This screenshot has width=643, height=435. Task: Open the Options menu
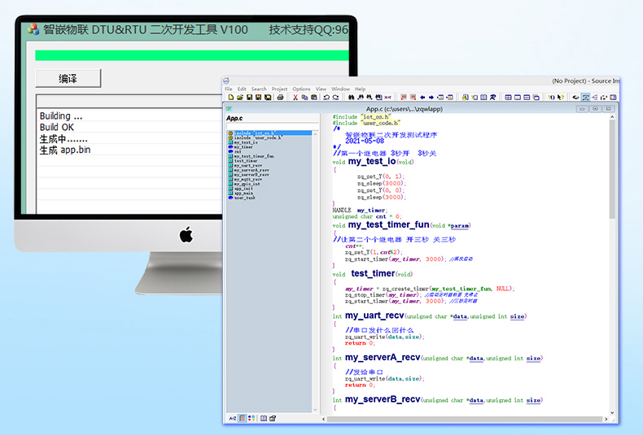(301, 89)
